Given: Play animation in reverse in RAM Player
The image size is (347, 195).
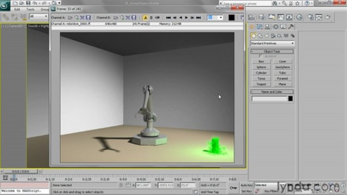Looking at the screenshot, I should tap(181, 17).
